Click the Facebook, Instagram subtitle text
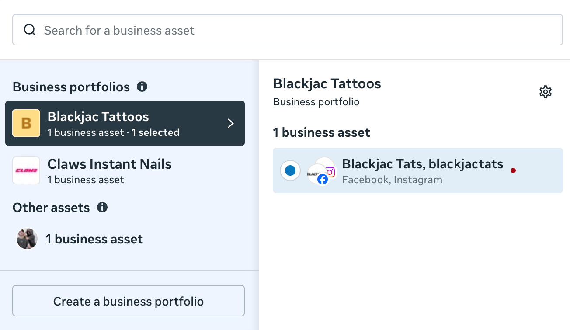This screenshot has height=330, width=570. [x=392, y=180]
